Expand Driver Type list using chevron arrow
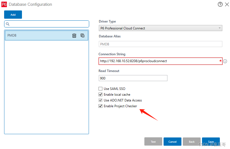The width and height of the screenshot is (230, 149). tap(220, 28)
